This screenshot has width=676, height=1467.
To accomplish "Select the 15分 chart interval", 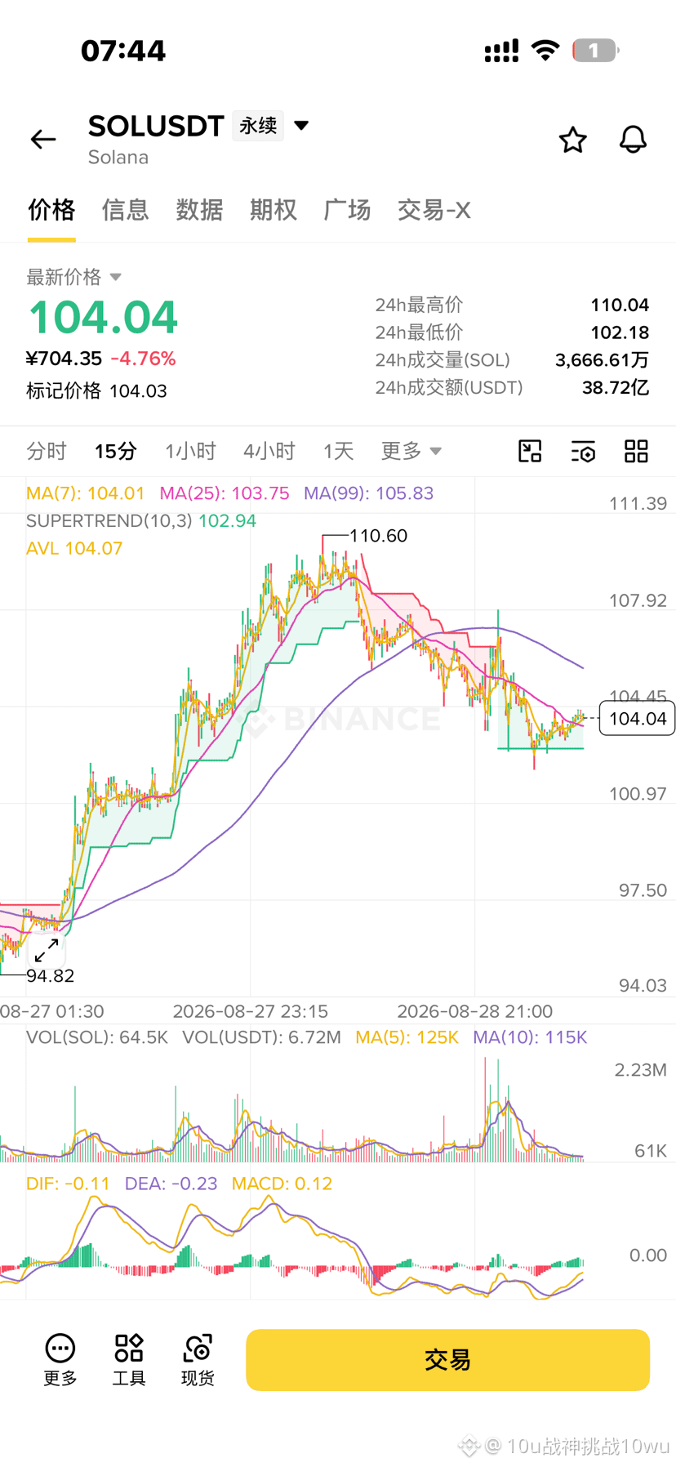I will 115,451.
